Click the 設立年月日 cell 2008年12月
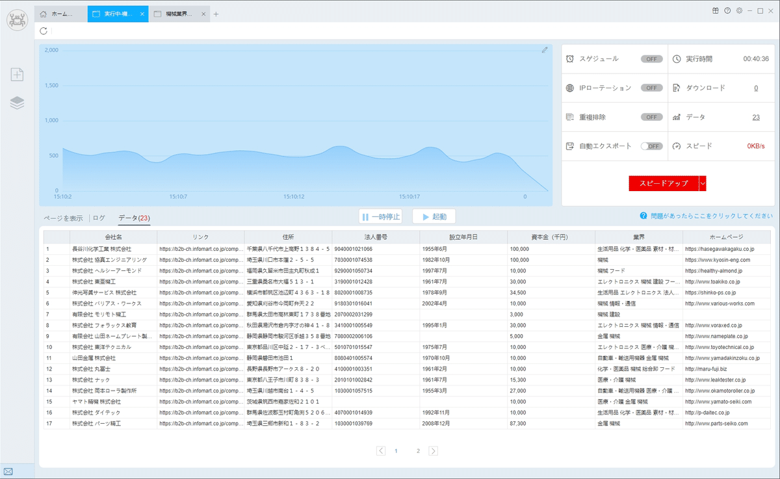 tap(463, 424)
